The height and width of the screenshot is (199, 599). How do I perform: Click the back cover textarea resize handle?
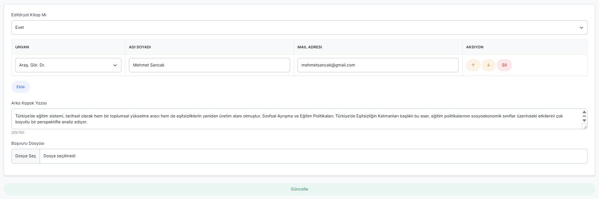coord(585,127)
